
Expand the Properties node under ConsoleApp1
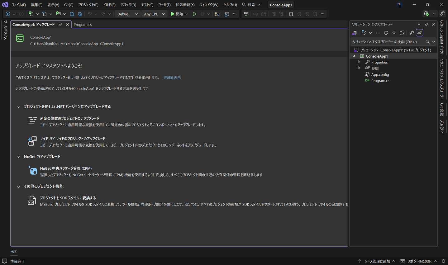click(359, 62)
